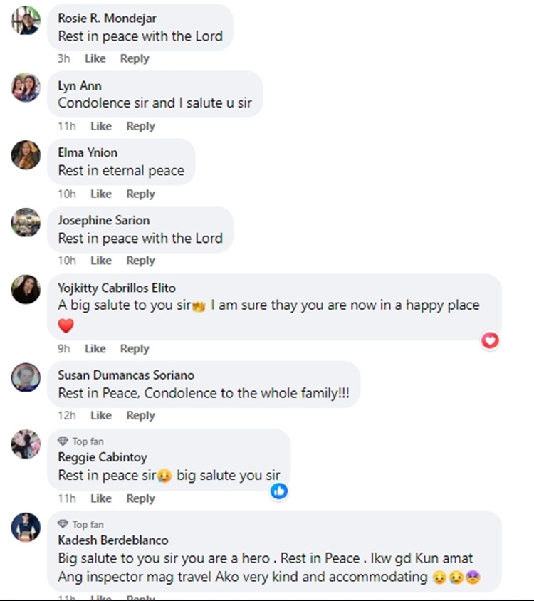The image size is (534, 601).
Task: Click Kadesh Berdeblanco's profile picture
Action: tap(26, 527)
